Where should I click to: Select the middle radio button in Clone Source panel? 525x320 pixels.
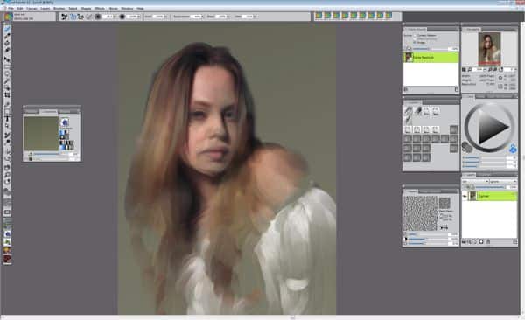coord(415,38)
